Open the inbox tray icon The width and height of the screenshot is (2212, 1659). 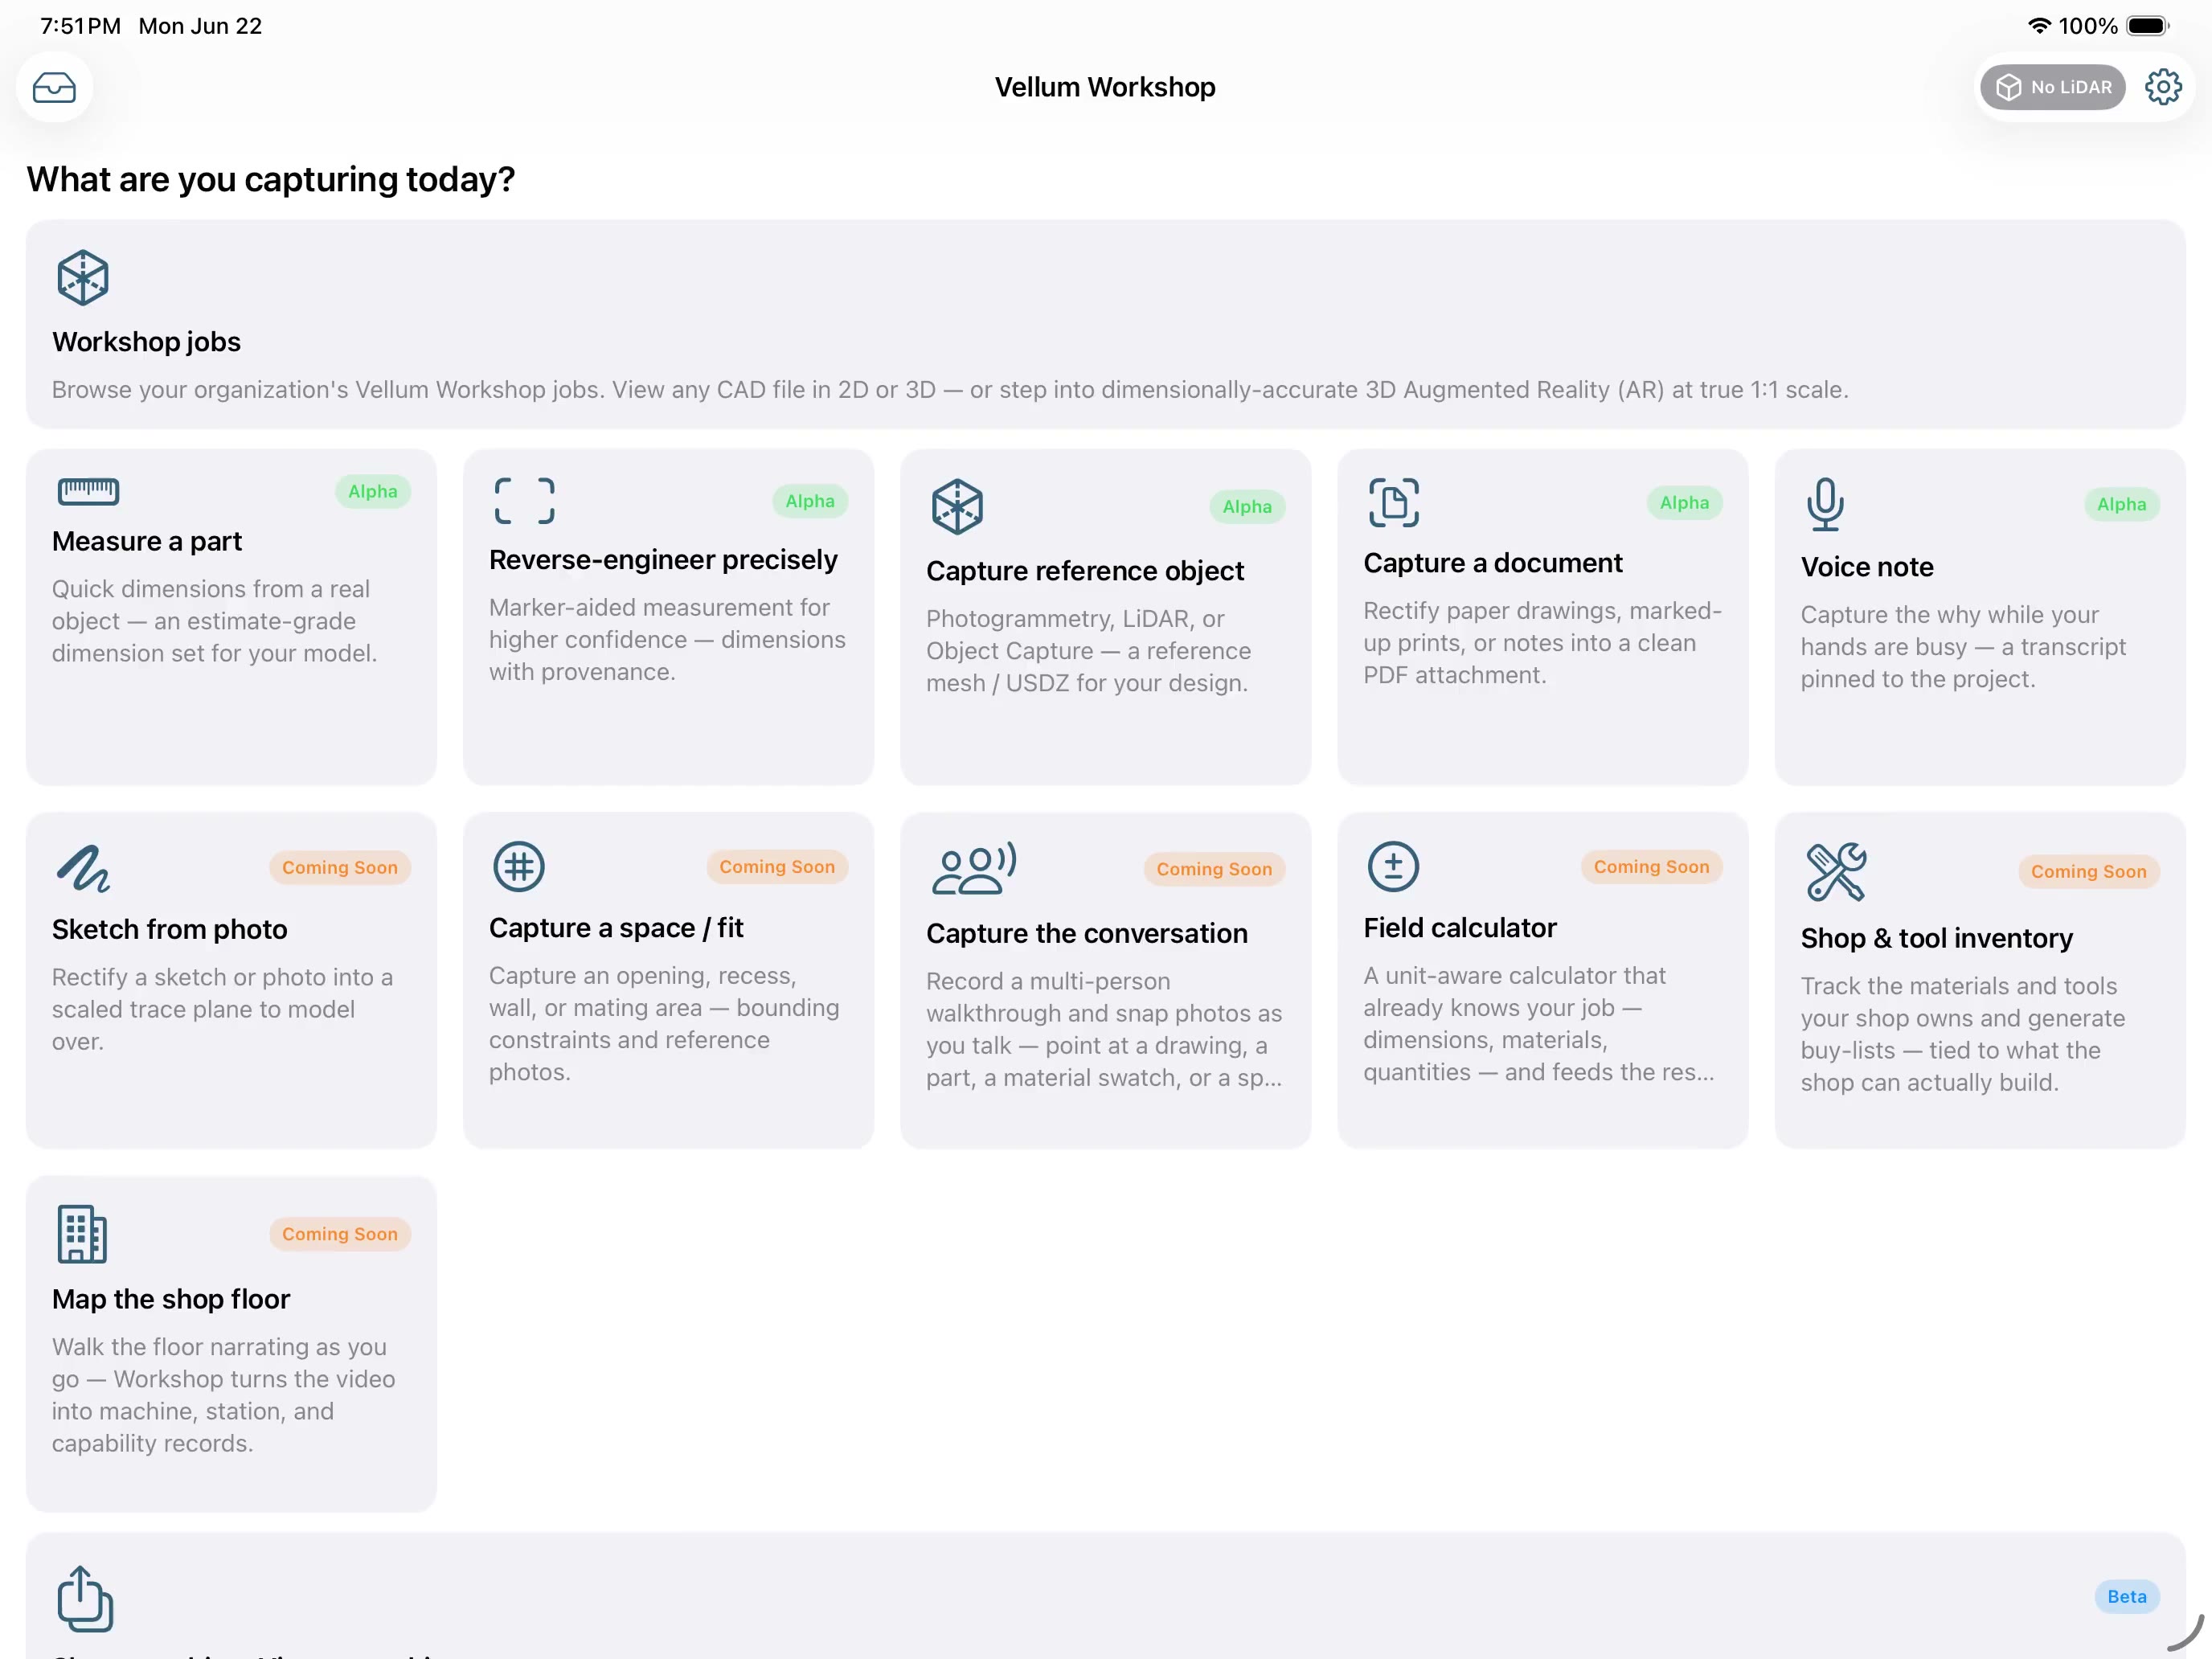tap(54, 88)
